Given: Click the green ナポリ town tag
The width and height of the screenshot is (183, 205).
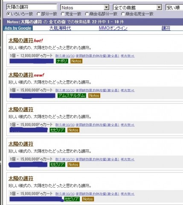Looking at the screenshot, I should coord(62,61).
